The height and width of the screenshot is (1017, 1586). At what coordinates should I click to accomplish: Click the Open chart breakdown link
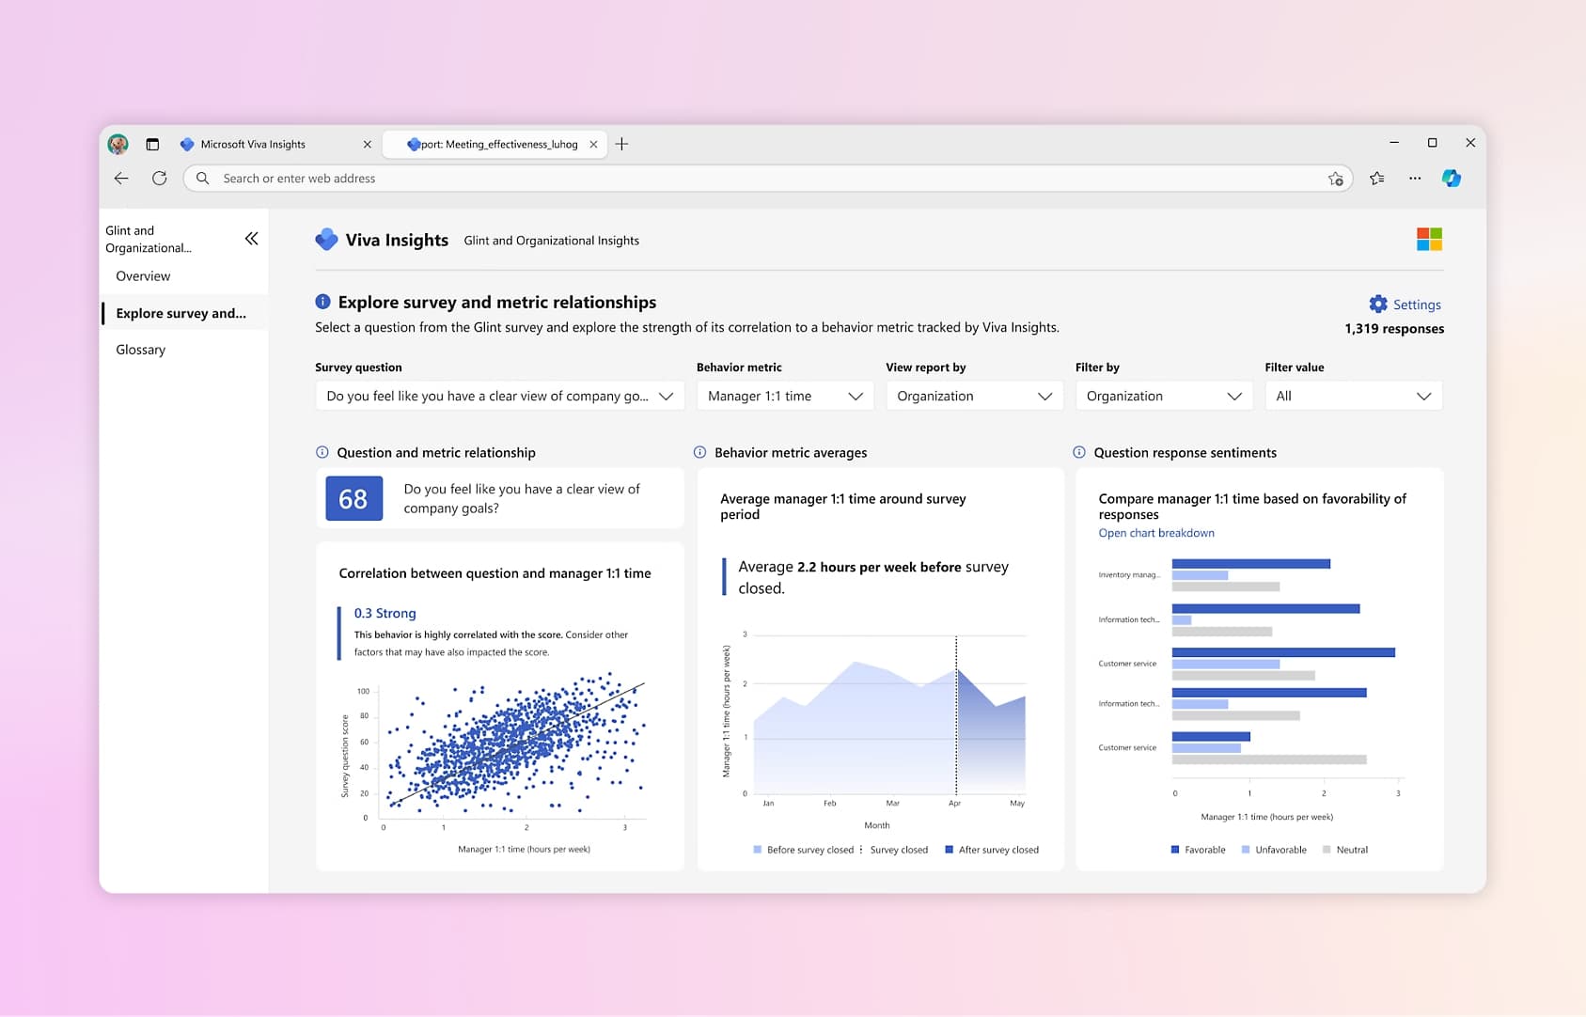point(1156,533)
